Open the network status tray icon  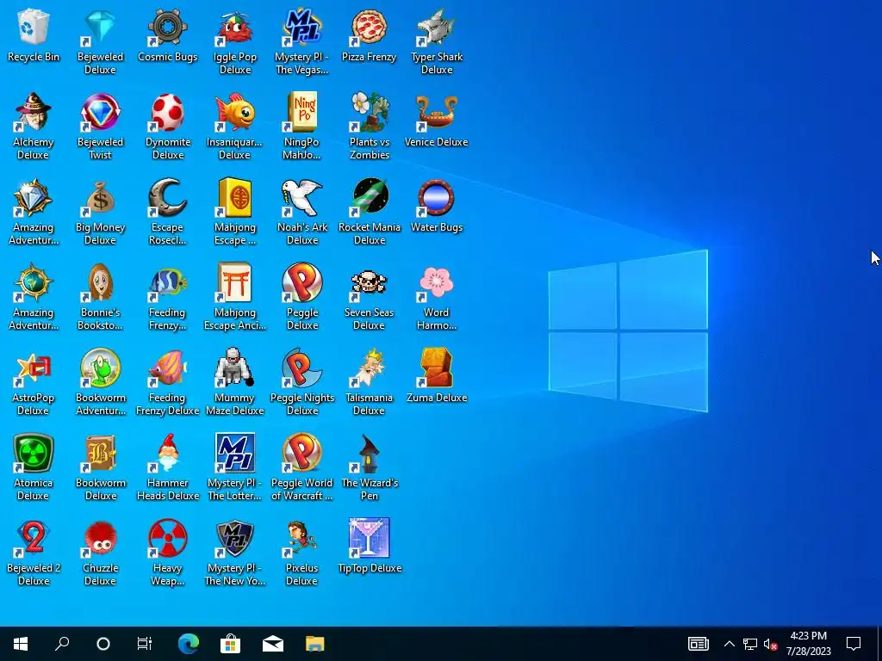750,644
